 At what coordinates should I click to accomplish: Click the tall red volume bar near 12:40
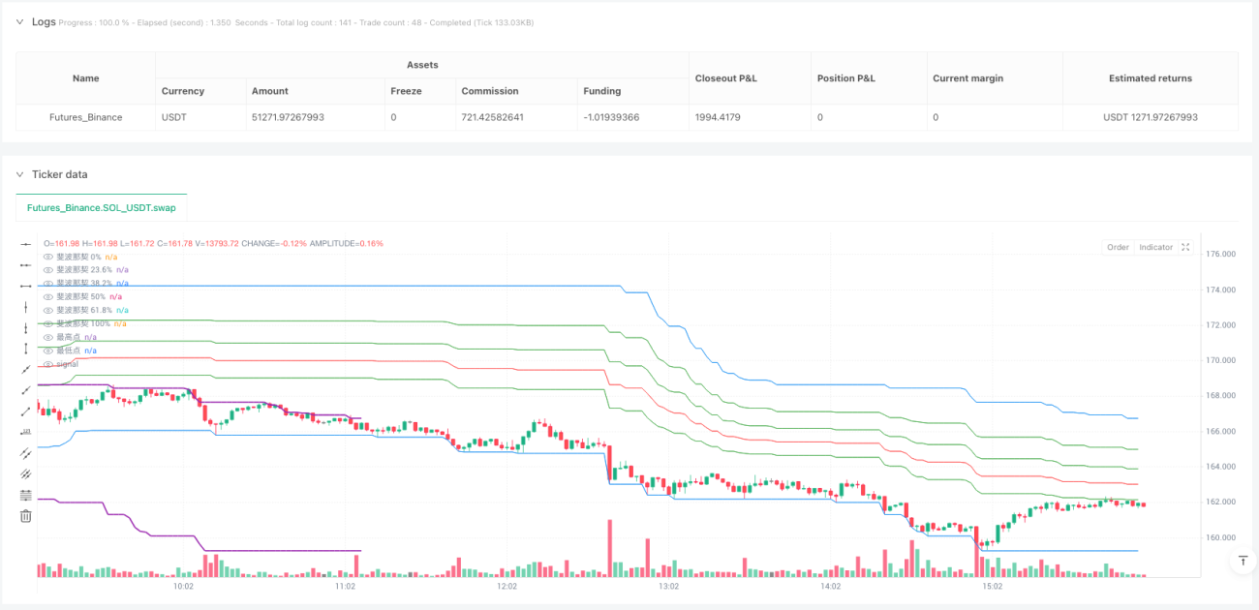(x=610, y=549)
